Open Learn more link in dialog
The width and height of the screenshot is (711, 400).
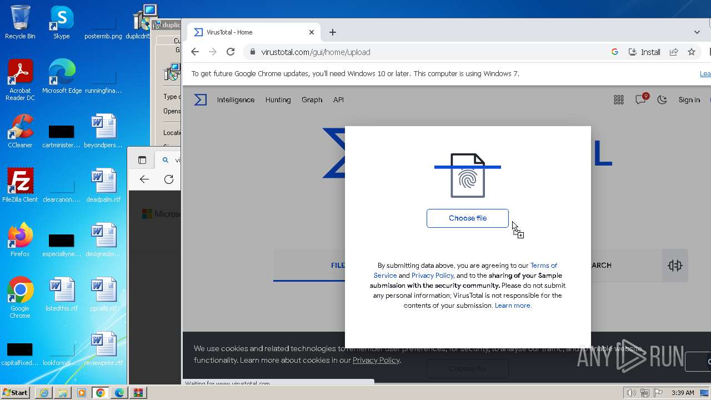point(513,306)
